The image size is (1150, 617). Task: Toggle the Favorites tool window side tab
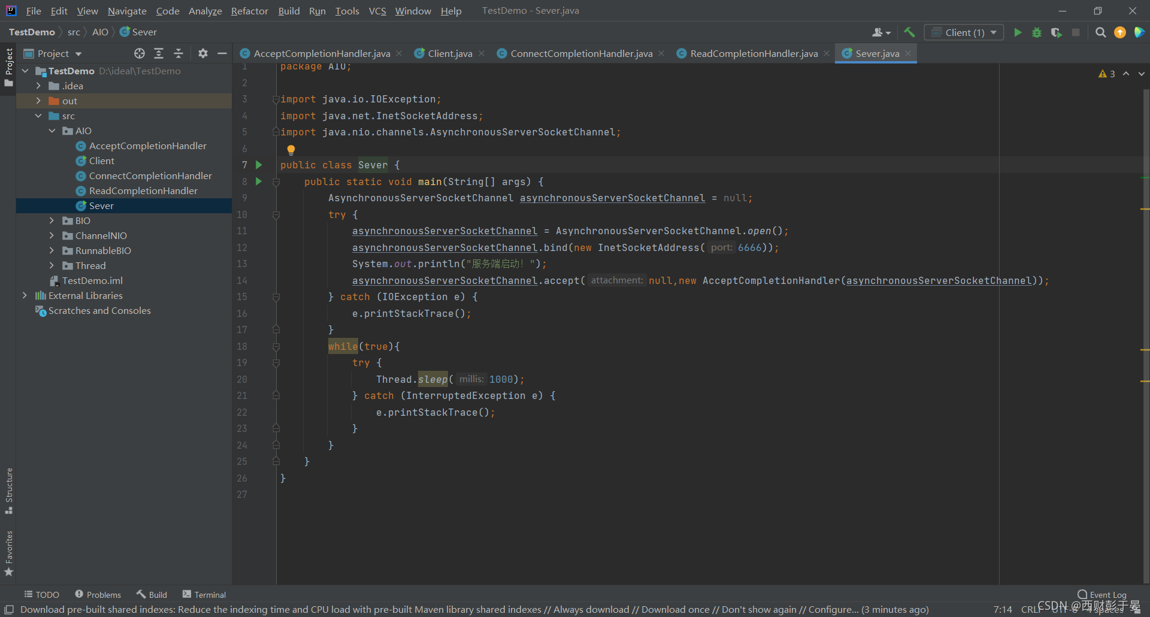click(8, 554)
